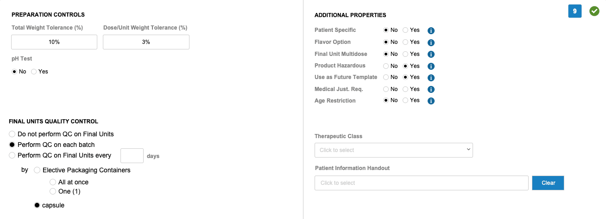This screenshot has width=606, height=219.
Task: Click the QC interval days input box
Action: 132,156
